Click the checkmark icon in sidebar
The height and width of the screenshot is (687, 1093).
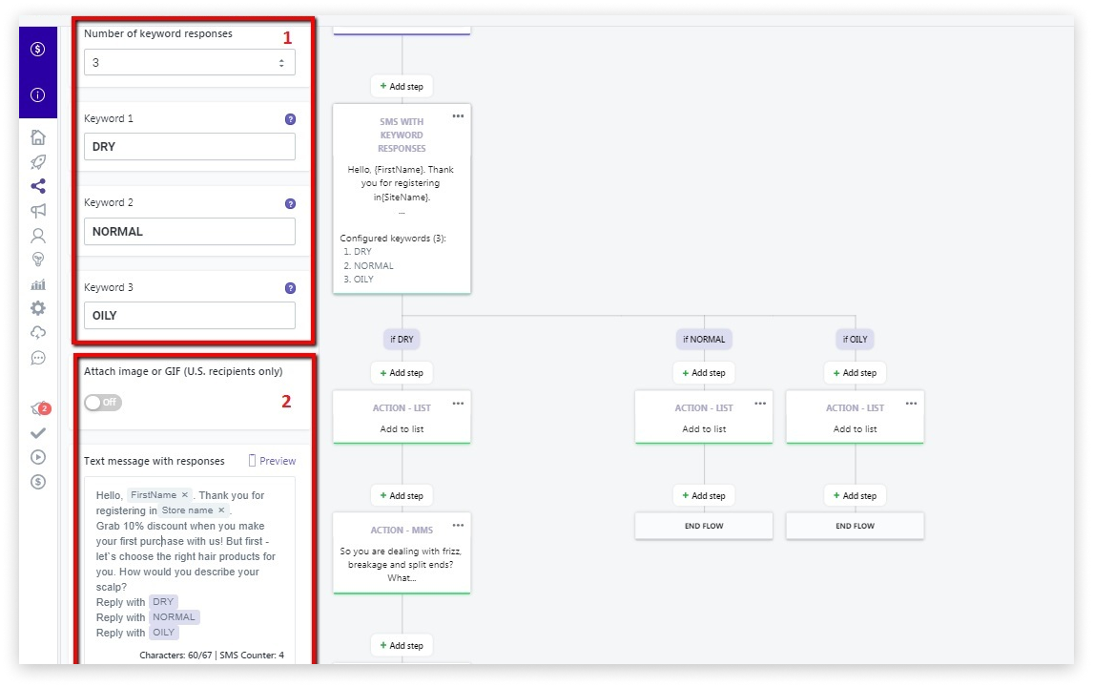tap(38, 433)
